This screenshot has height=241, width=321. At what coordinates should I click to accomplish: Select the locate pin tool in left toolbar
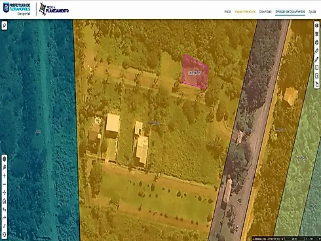pos(5,168)
